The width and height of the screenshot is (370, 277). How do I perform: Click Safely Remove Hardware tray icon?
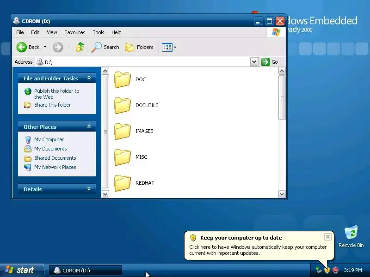(319, 270)
